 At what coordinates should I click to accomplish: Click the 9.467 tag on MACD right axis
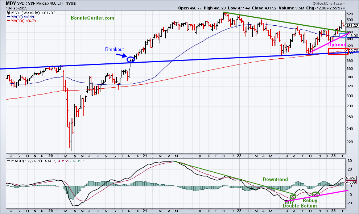[x=351, y=178]
